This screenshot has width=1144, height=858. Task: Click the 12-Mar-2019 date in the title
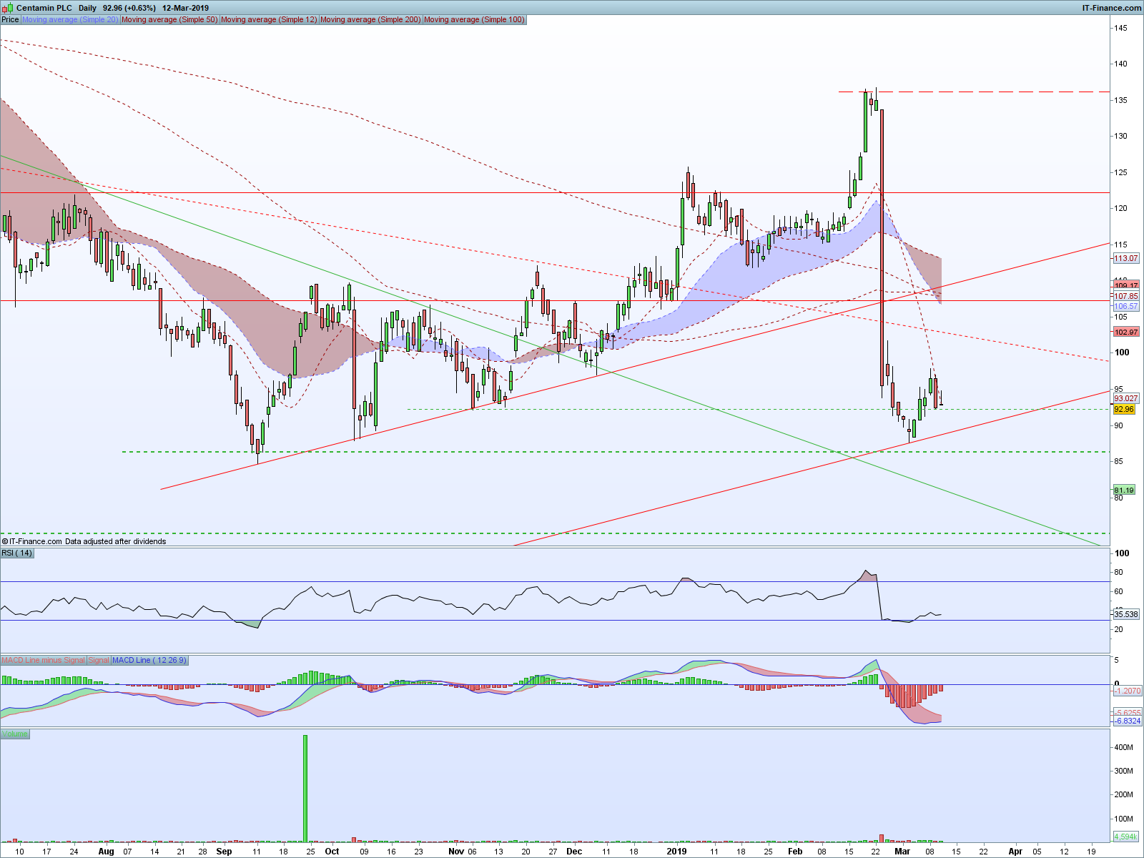pos(186,8)
